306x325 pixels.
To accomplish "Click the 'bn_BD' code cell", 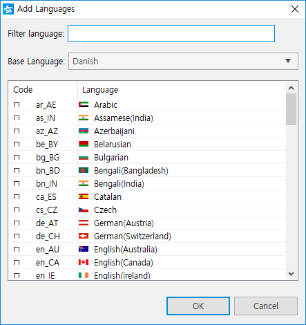I will [x=48, y=171].
